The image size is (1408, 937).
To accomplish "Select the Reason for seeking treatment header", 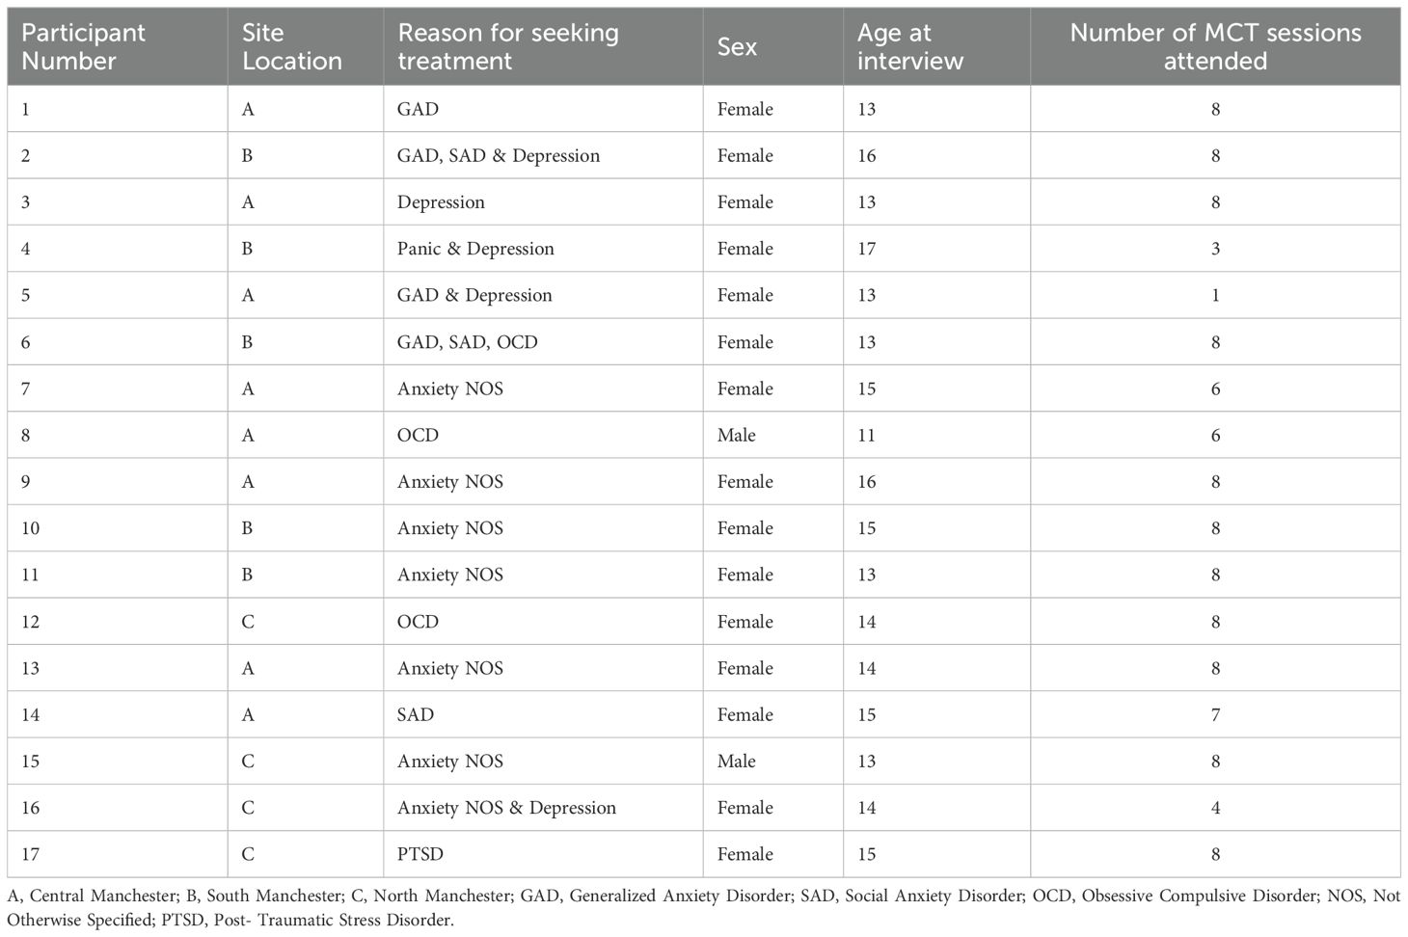I will click(507, 46).
